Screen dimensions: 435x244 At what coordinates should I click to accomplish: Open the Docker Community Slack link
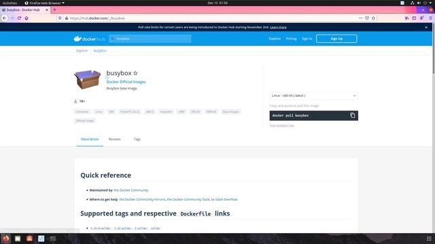(x=188, y=199)
